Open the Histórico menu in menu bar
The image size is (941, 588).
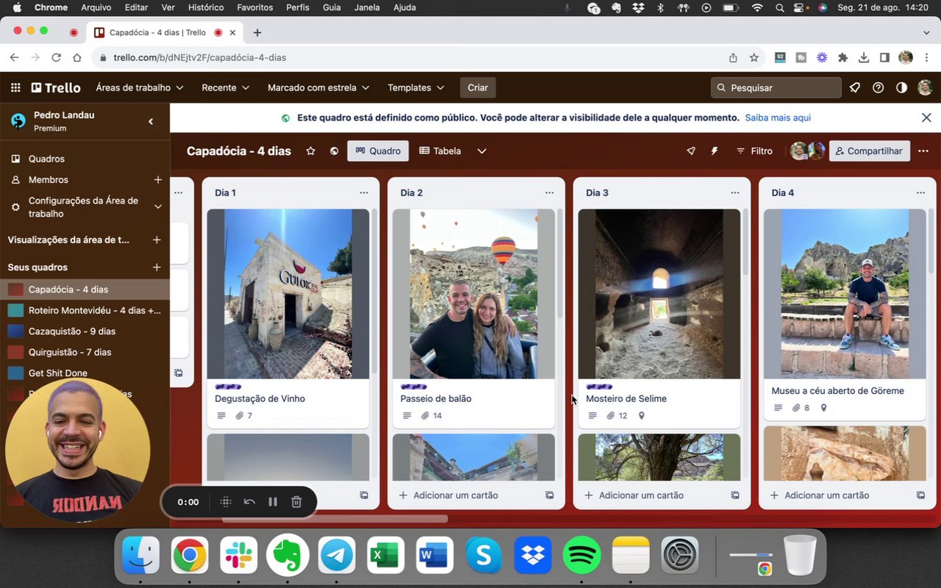click(206, 7)
